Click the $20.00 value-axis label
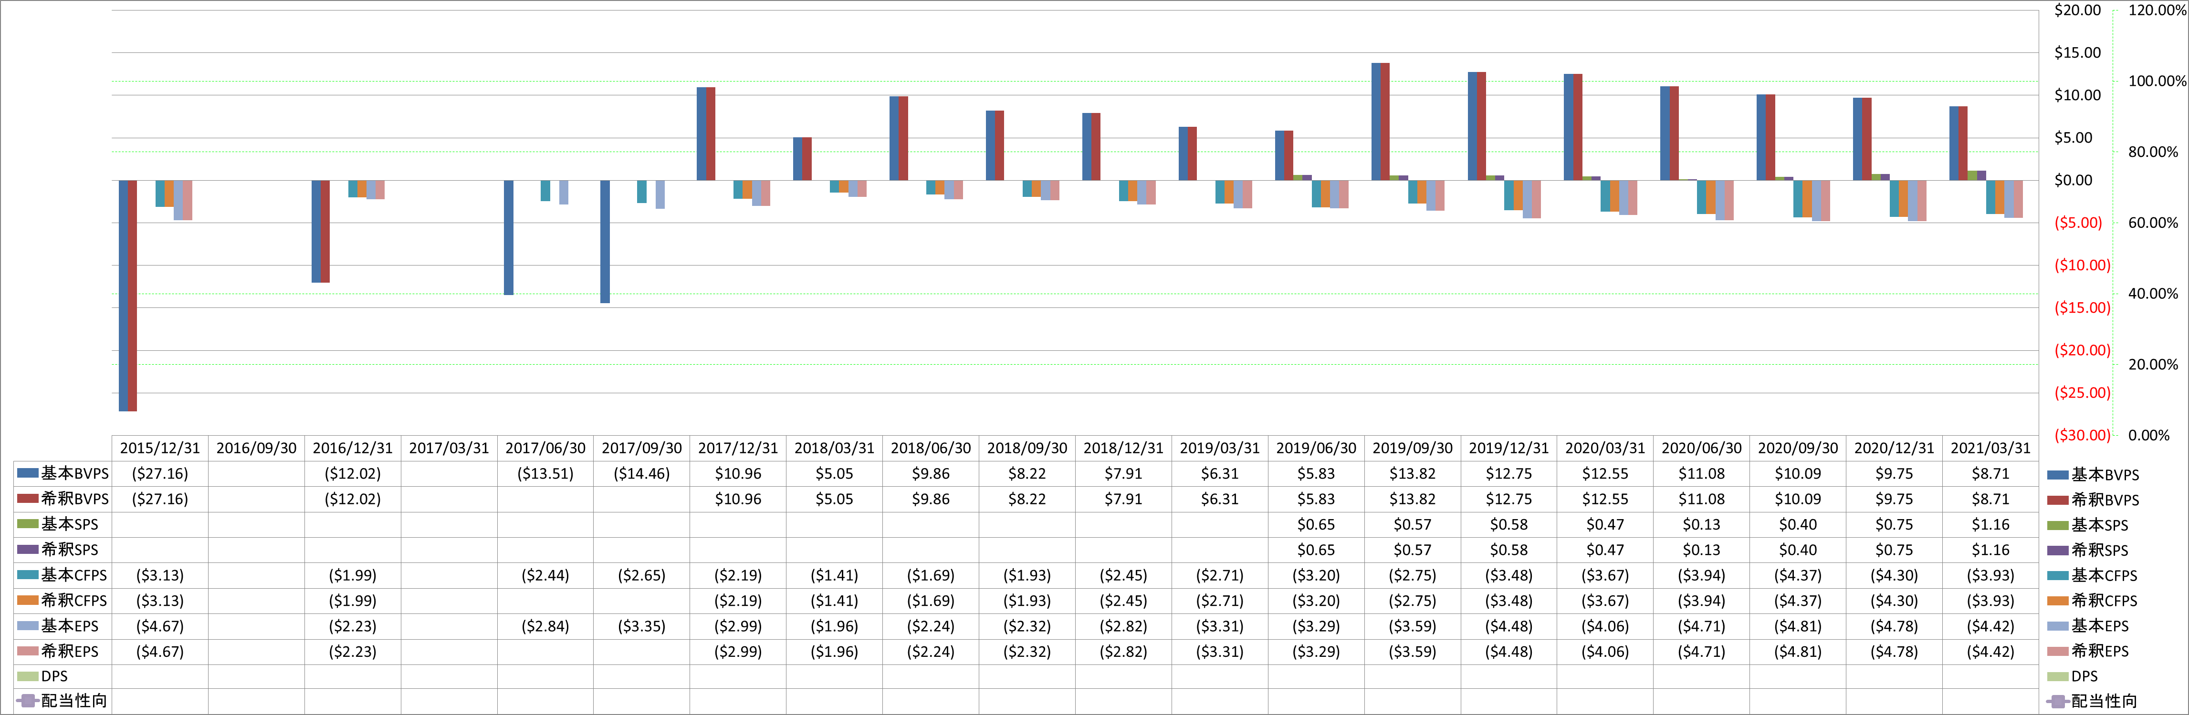The width and height of the screenshot is (2189, 715). (x=2077, y=10)
